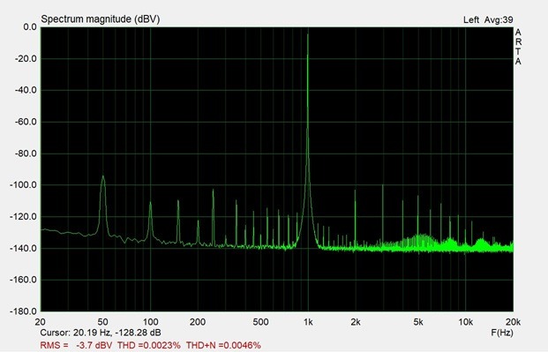Click the -180.0 y-axis label
This screenshot has height=352, width=548.
23,311
